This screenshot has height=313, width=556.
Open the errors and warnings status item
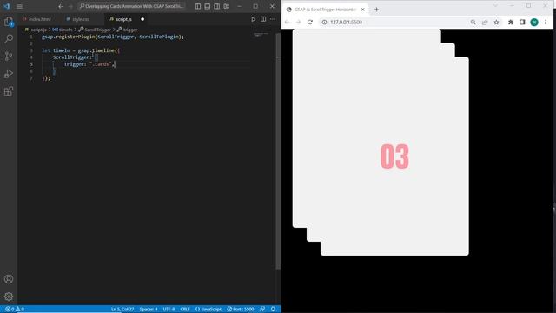point(15,310)
